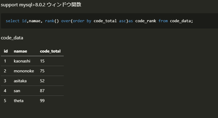
Task: Select the 'theta' name cell
Action: click(x=18, y=101)
